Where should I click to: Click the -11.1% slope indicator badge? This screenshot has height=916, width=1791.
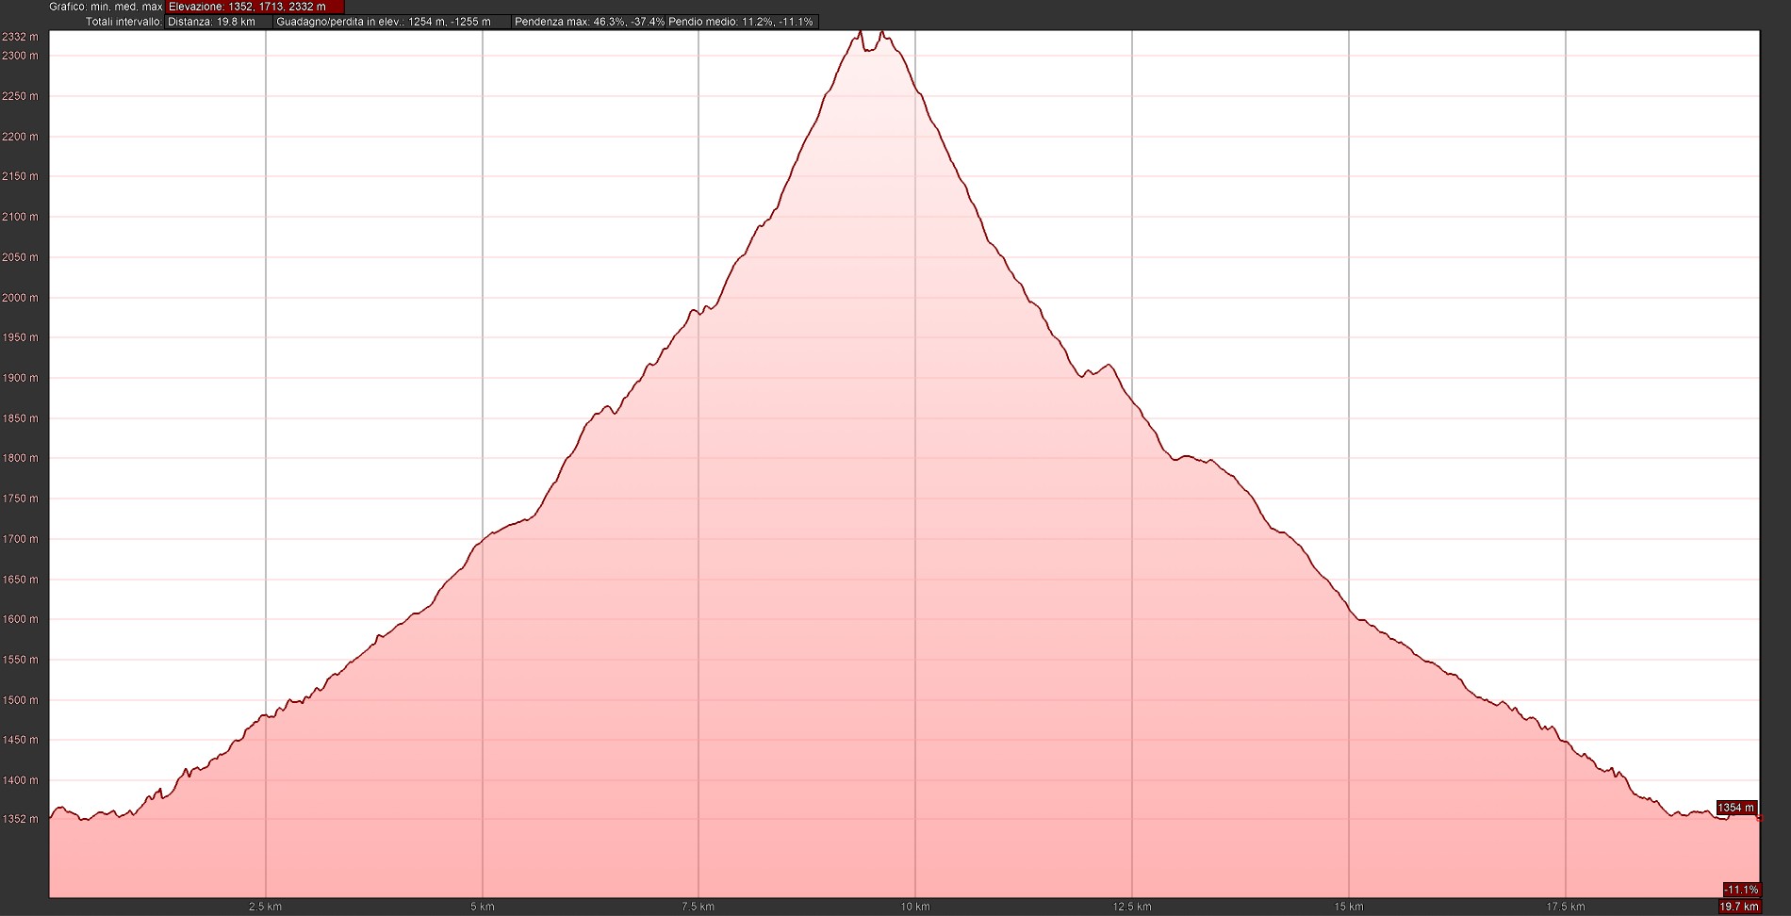[1740, 890]
